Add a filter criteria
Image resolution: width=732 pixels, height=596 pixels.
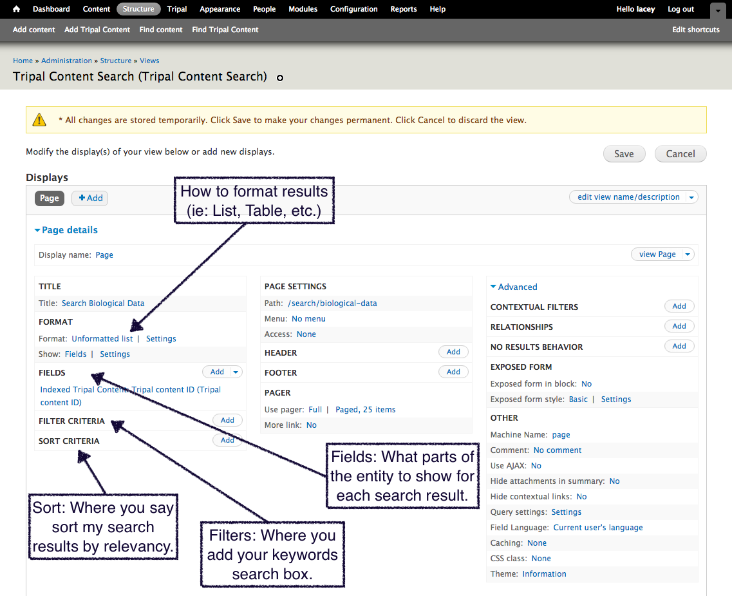227,420
